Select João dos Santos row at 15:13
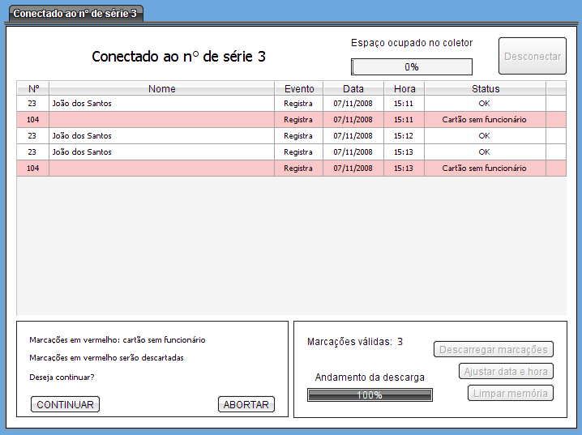Screen dimensions: 582x435 point(162,152)
